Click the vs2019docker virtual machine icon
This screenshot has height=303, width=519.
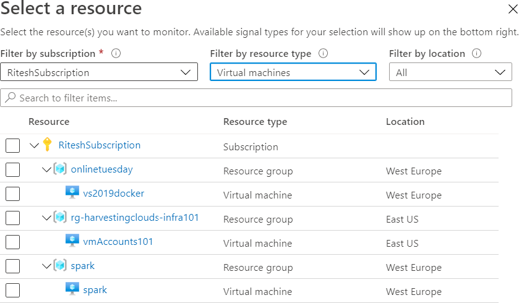(72, 194)
